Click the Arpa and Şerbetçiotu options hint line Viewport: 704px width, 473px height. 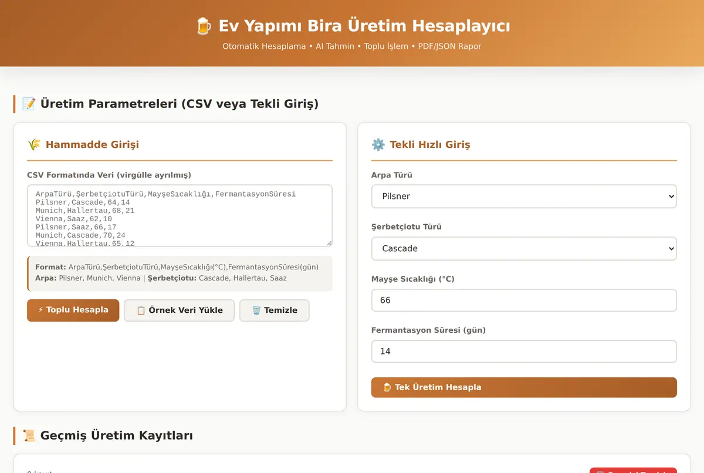(x=161, y=278)
